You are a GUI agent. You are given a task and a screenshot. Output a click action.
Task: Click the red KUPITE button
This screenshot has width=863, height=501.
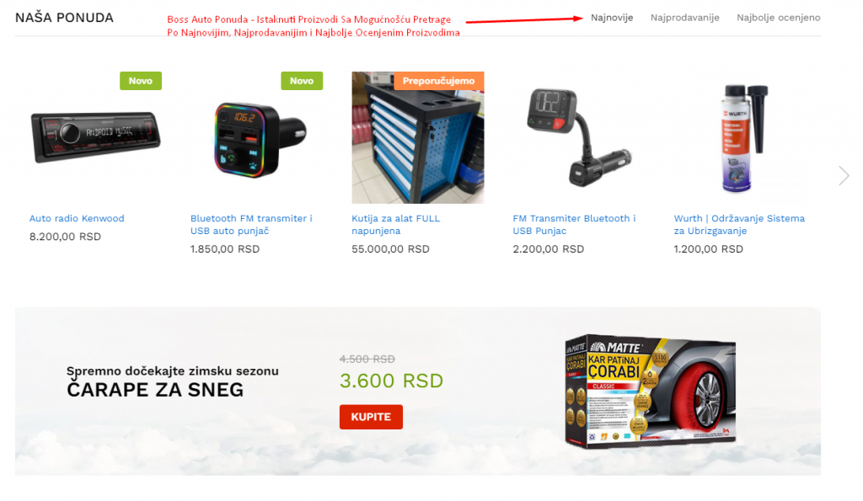(x=371, y=417)
